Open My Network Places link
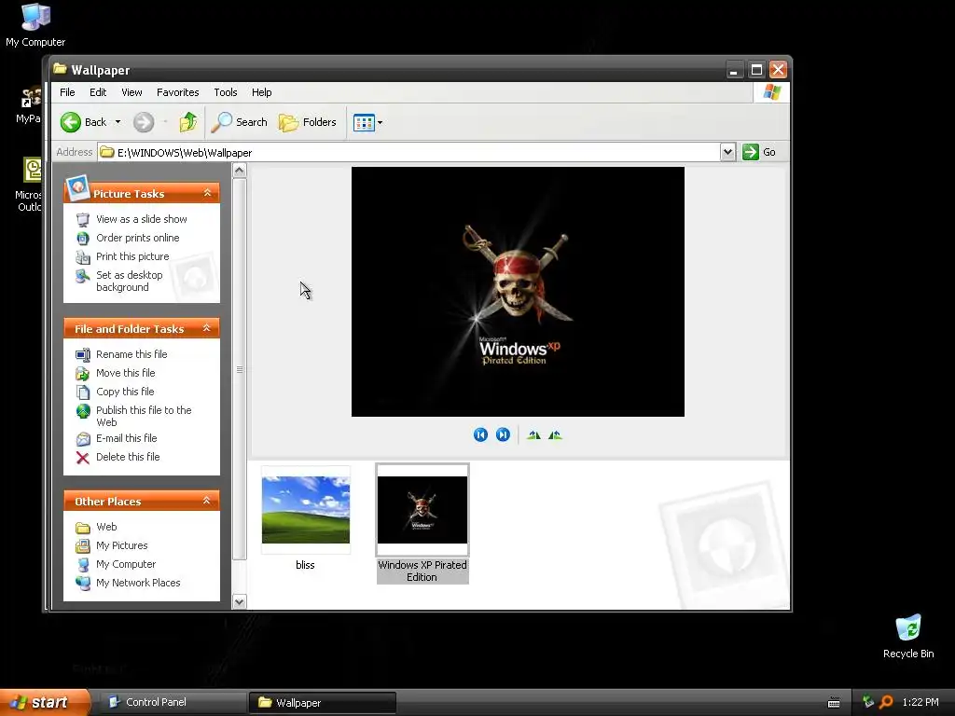The image size is (955, 716). 138,584
